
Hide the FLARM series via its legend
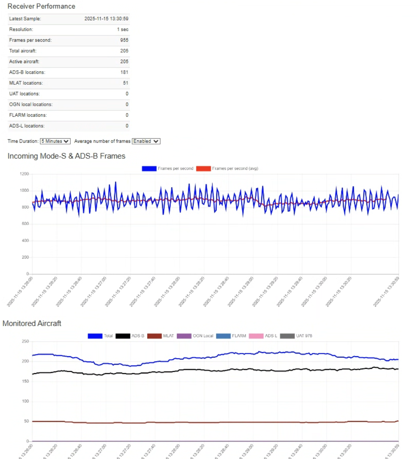tap(223, 336)
